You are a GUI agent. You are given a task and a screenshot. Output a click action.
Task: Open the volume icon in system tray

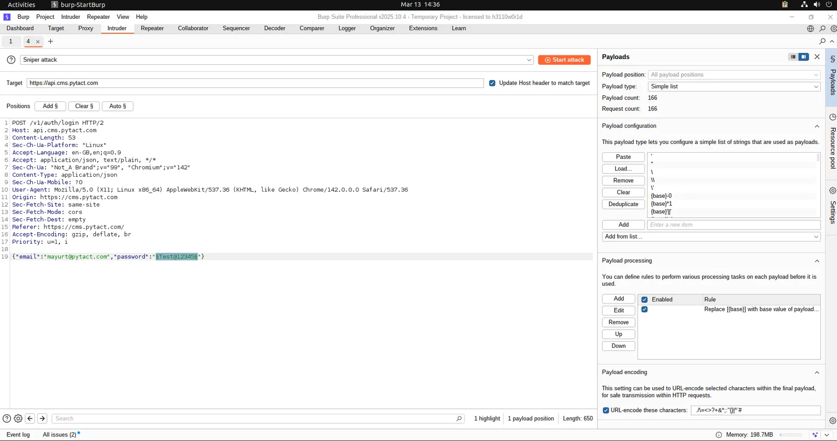coord(817,5)
